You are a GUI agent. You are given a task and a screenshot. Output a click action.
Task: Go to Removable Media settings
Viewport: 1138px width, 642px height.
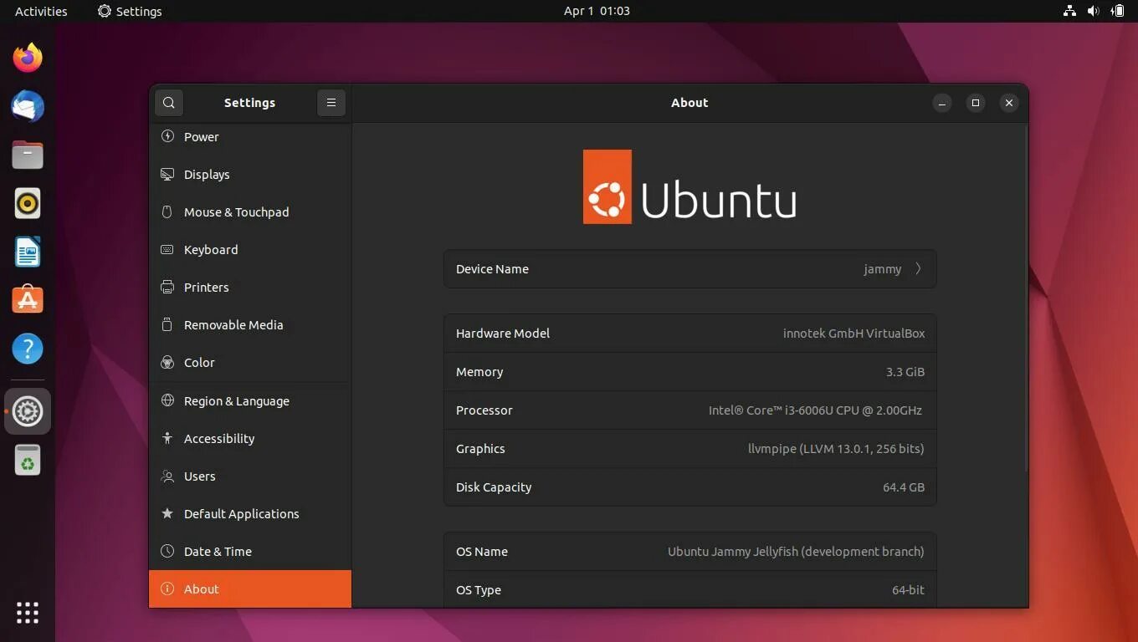pos(250,324)
